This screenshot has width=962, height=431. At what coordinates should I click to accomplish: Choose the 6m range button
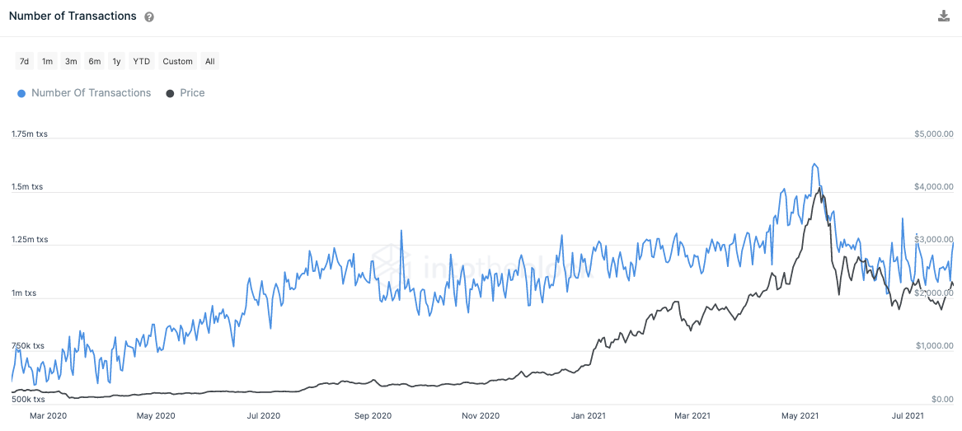click(x=95, y=61)
